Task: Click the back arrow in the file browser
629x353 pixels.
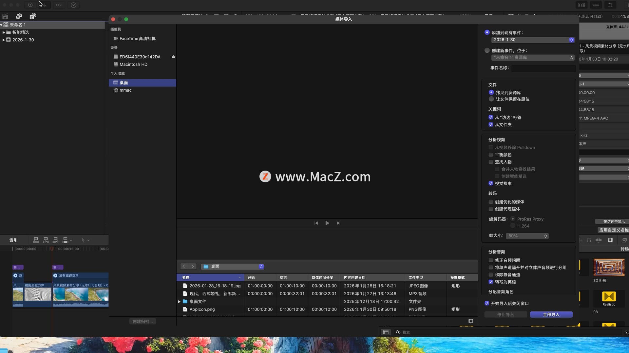Action: tap(184, 267)
